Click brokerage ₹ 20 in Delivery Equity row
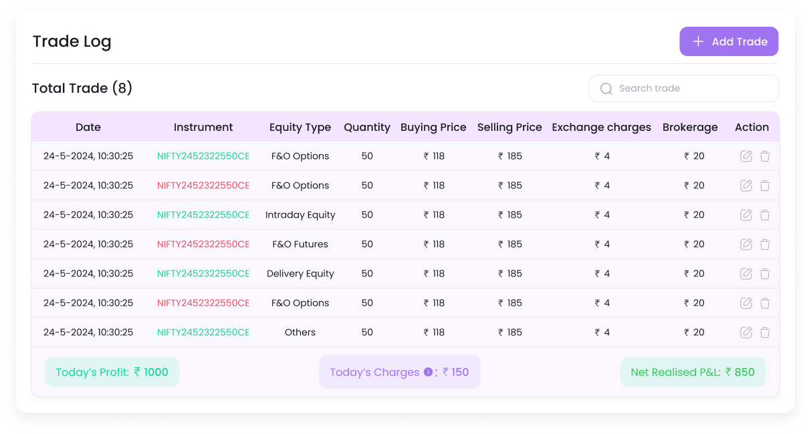Image resolution: width=811 pixels, height=434 pixels. click(x=694, y=274)
